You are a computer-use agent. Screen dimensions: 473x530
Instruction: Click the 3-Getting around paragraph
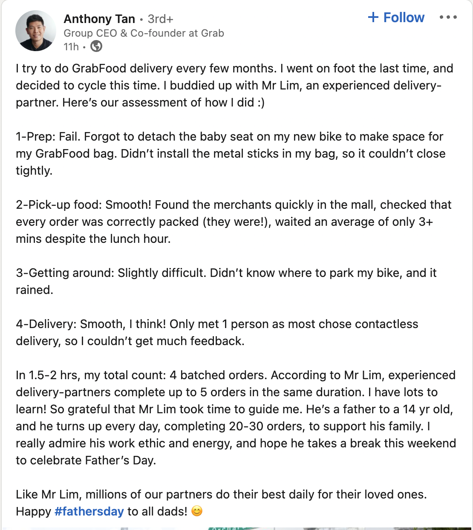(226, 281)
